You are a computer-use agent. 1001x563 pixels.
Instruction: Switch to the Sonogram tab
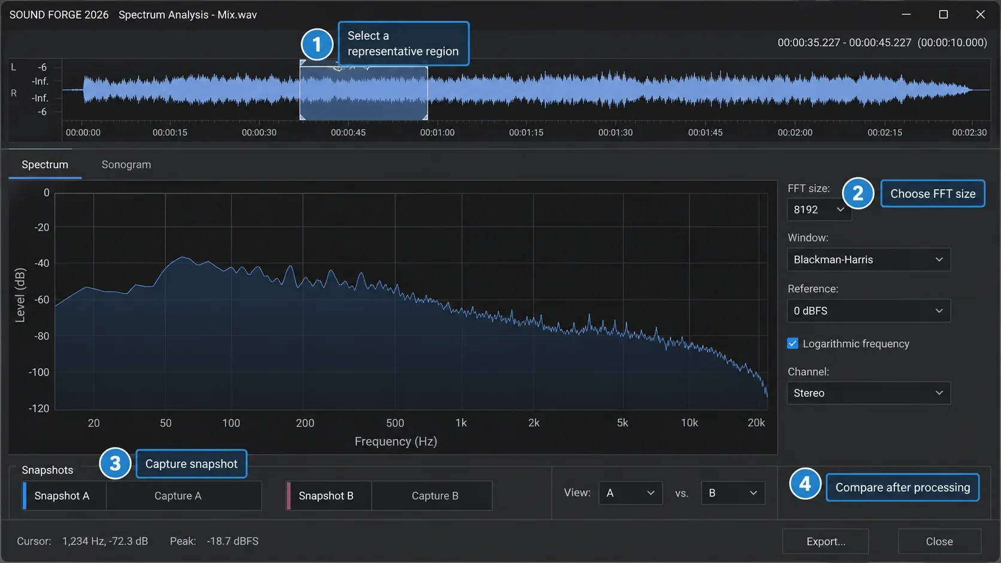(x=126, y=165)
